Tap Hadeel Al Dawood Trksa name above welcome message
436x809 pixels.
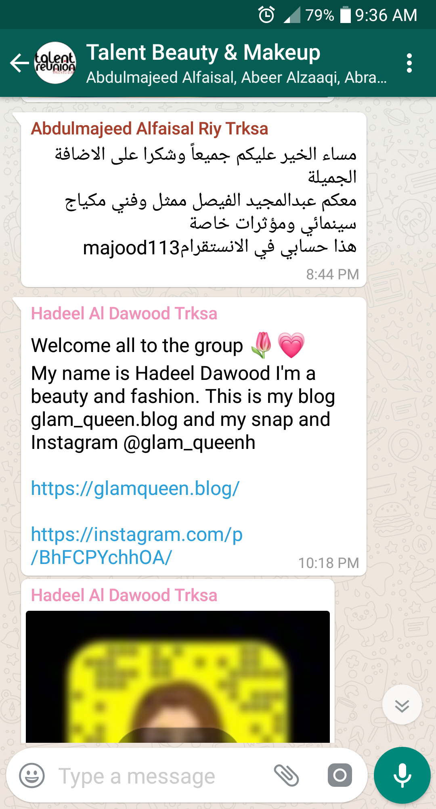tap(124, 314)
